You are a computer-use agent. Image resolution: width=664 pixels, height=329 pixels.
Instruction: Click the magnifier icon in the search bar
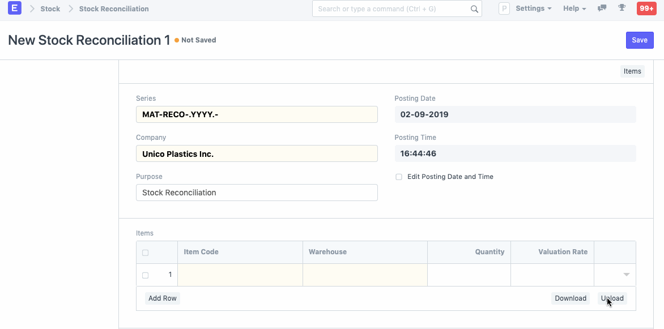coord(474,8)
